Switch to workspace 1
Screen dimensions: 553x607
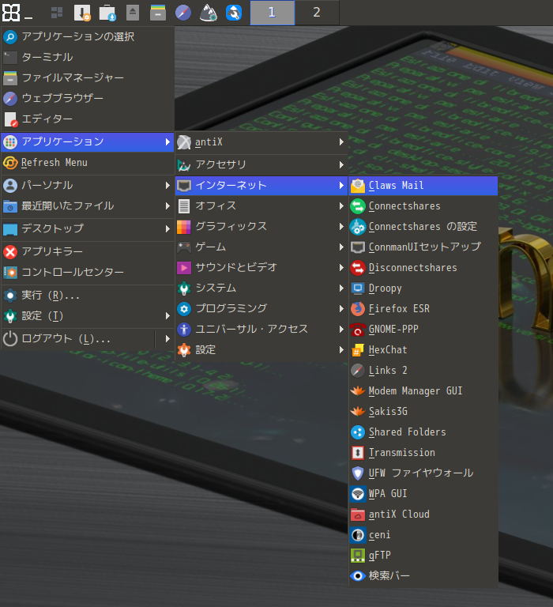[x=273, y=13]
